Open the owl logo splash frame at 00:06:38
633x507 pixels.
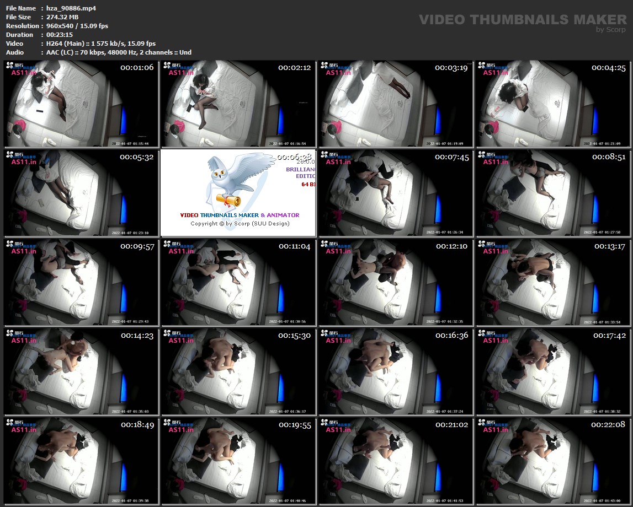pyautogui.click(x=238, y=193)
